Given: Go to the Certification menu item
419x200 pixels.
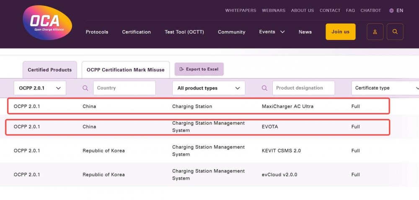Looking at the screenshot, I should (x=136, y=32).
